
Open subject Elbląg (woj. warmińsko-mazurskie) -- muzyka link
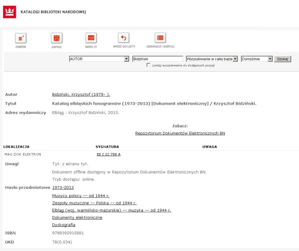(112, 210)
